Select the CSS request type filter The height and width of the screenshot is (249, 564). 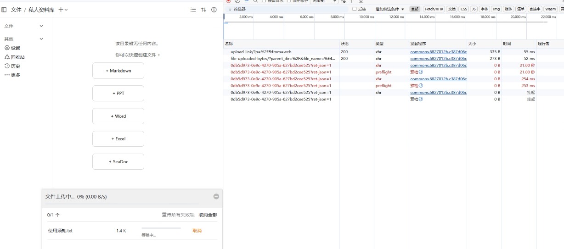coord(463,9)
